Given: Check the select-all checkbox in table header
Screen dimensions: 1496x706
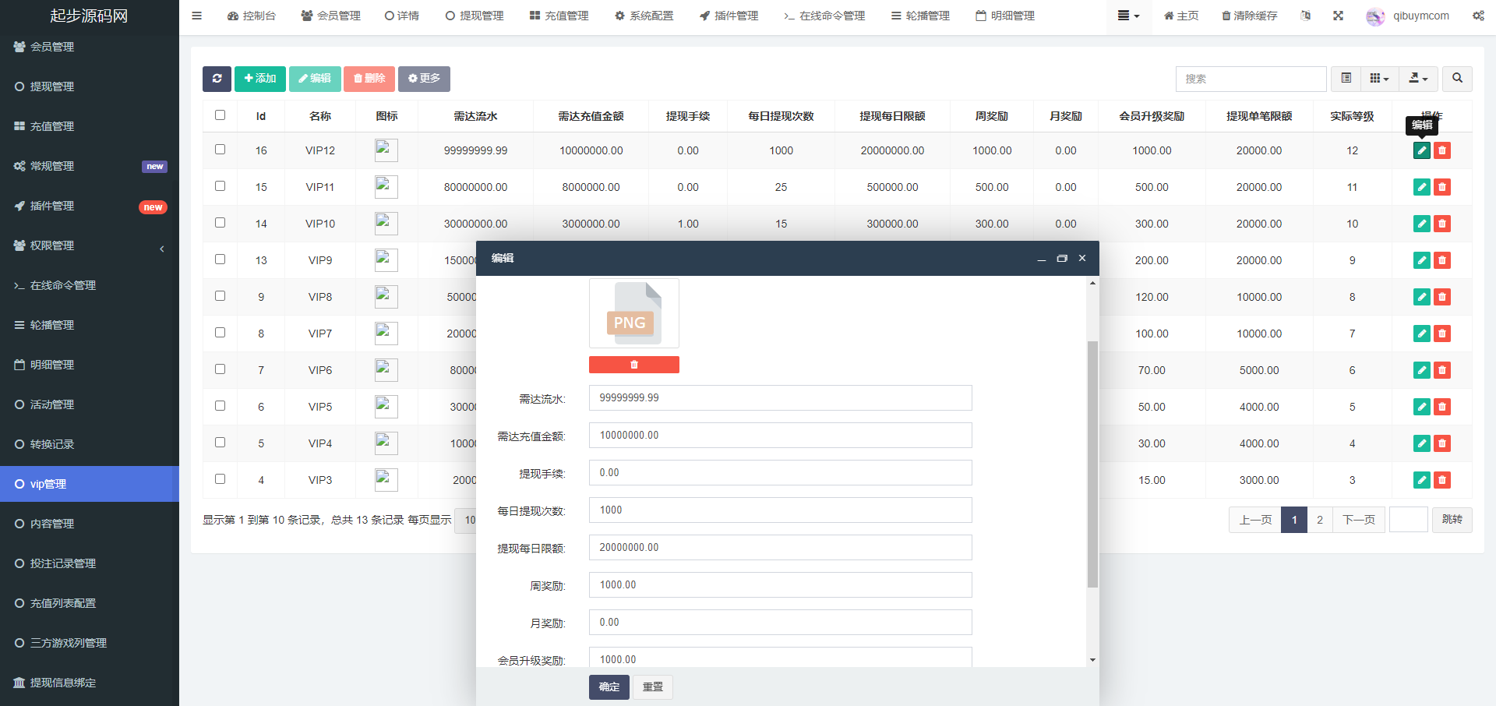Looking at the screenshot, I should coord(220,115).
